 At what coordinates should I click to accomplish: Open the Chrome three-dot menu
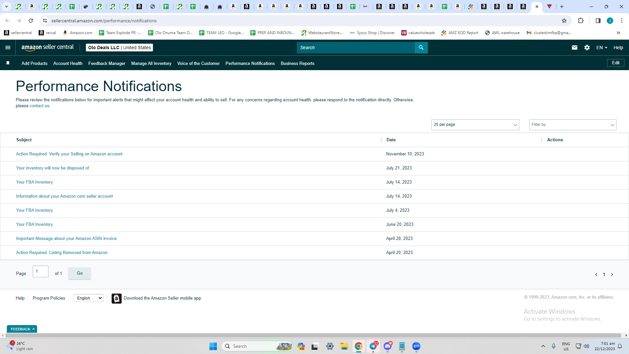[x=621, y=21]
